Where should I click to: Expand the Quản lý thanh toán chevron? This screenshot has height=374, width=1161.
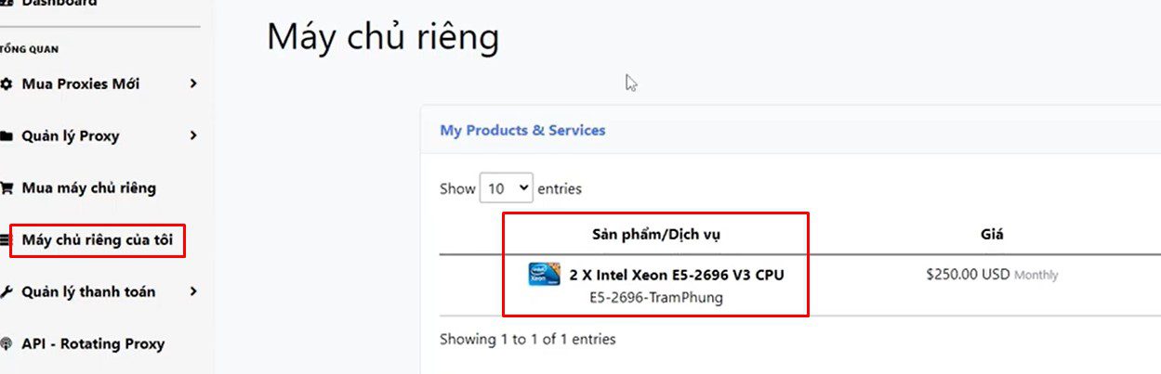(193, 291)
